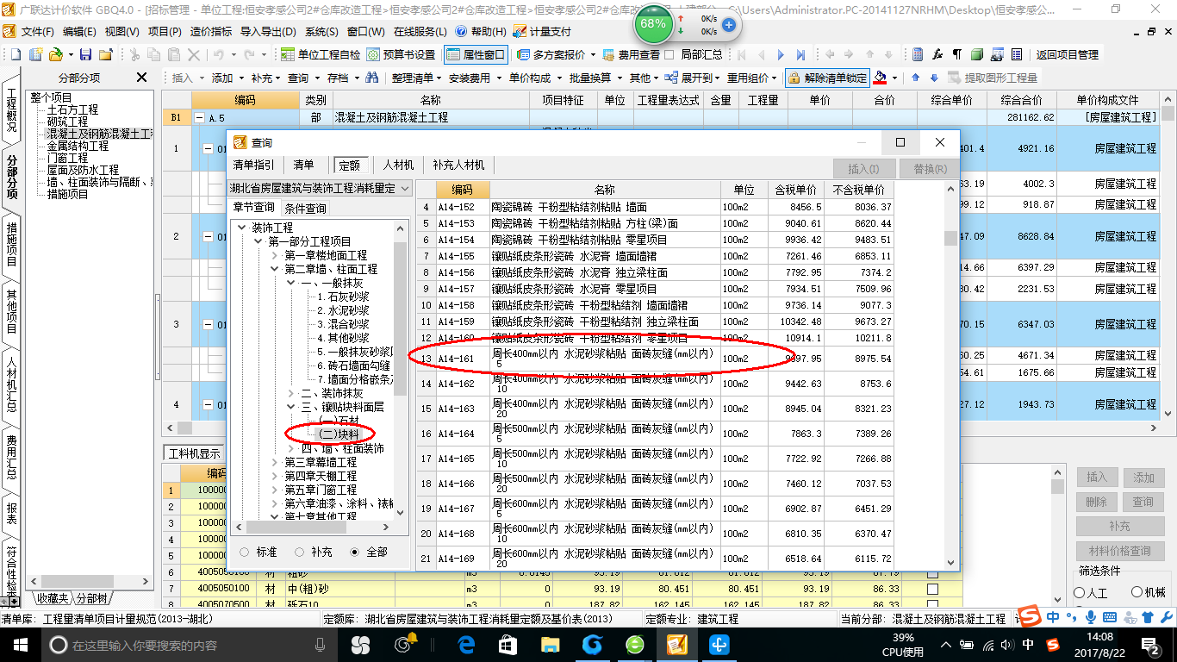Viewport: 1177px width, 662px height.
Task: Select the 人工 filter radio button
Action: click(1079, 592)
